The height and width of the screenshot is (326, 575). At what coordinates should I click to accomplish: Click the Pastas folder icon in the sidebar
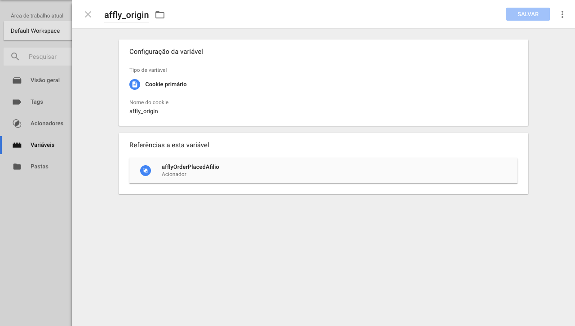click(17, 167)
